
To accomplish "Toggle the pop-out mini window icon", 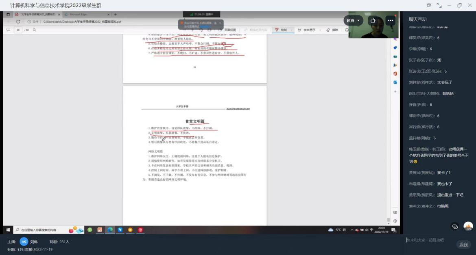I will coord(429,5).
